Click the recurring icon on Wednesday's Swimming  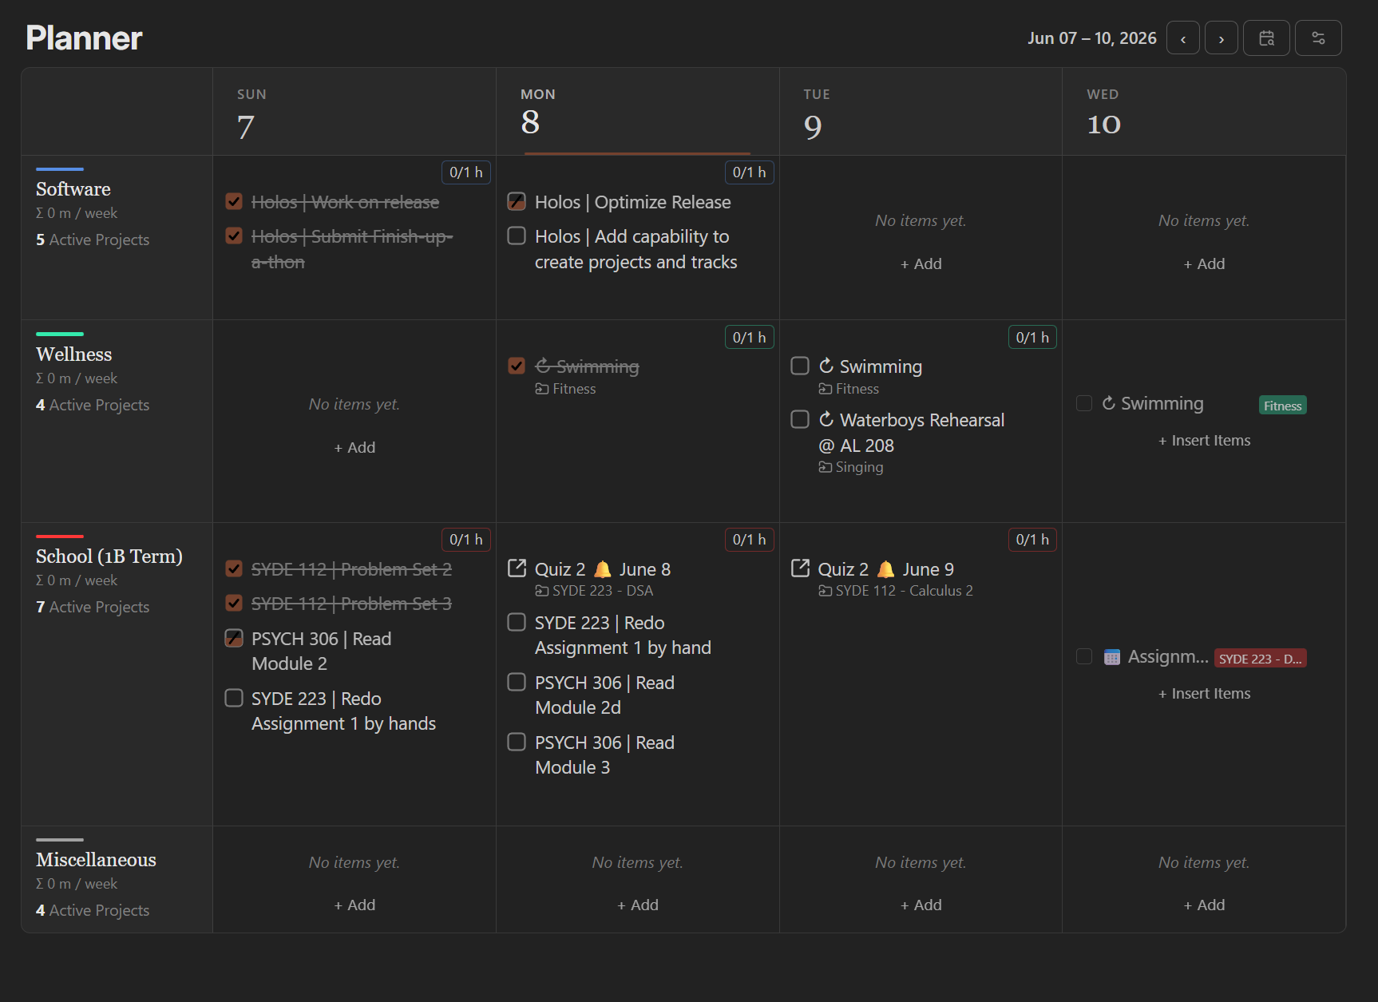[x=1108, y=403]
